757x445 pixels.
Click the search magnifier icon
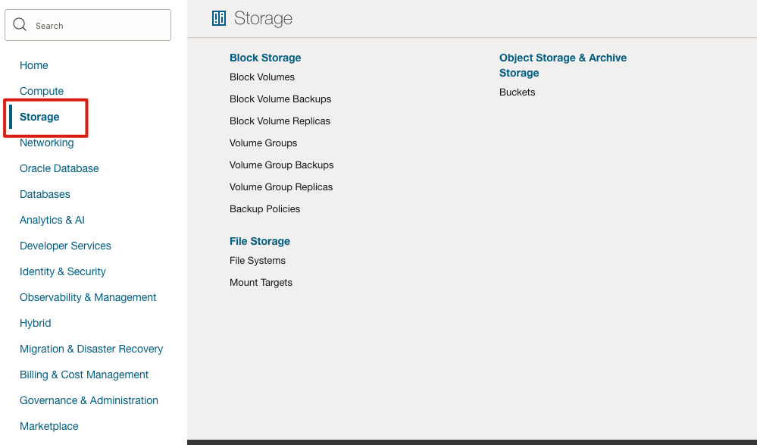pos(20,25)
